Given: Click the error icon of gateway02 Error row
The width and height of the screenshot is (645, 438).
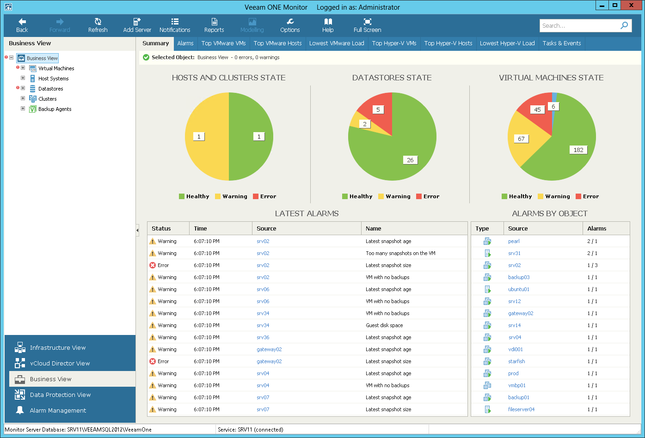Looking at the screenshot, I should [153, 361].
